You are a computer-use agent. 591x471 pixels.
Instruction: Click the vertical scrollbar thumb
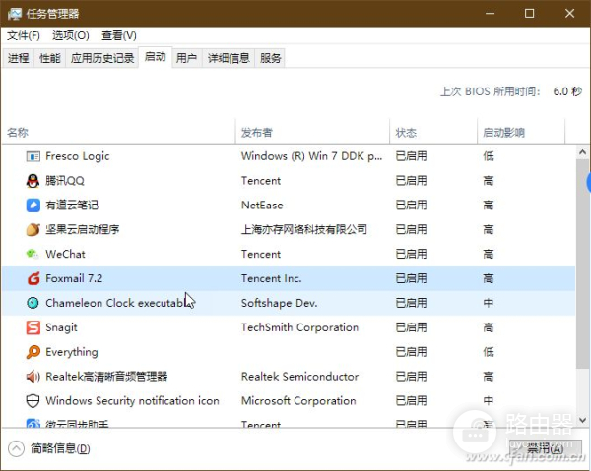click(583, 264)
